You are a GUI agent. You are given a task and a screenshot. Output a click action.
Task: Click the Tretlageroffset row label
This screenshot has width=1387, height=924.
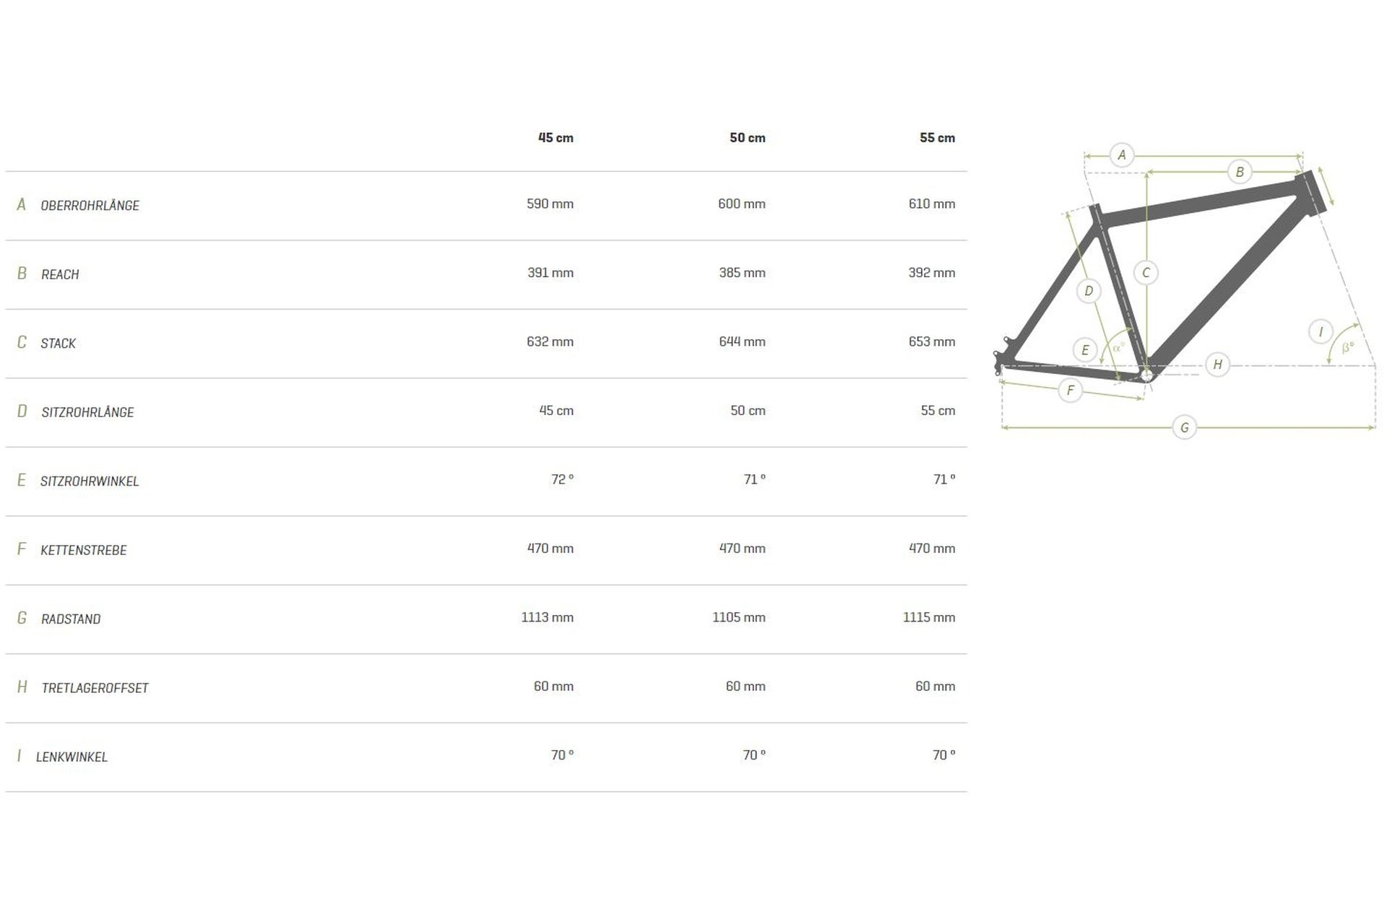pyautogui.click(x=95, y=688)
